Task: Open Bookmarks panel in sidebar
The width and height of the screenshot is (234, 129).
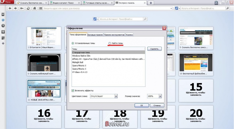Action: [x=3, y=14]
